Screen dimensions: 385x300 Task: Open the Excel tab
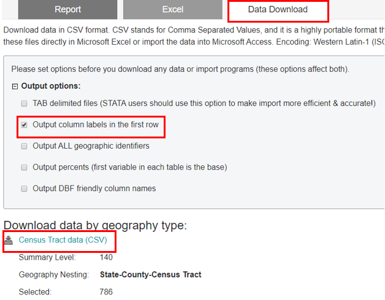[x=172, y=10]
